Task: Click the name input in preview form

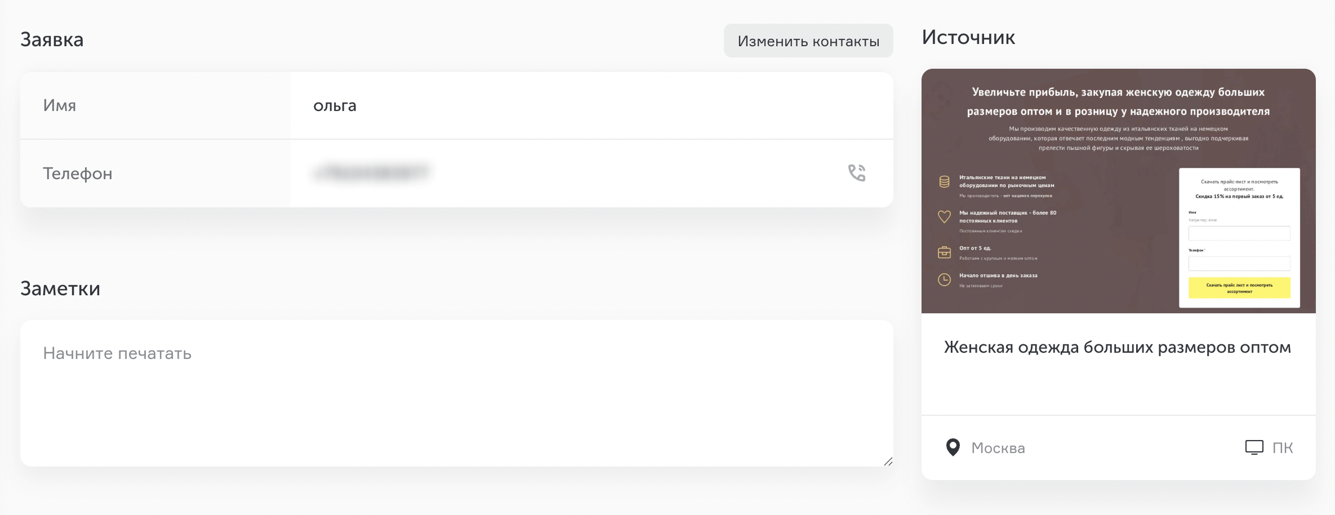Action: [1239, 233]
